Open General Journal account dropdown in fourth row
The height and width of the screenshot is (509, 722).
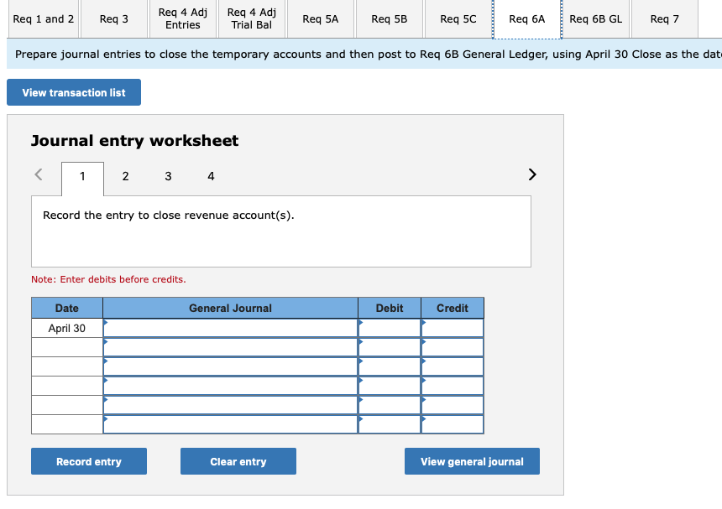click(230, 387)
